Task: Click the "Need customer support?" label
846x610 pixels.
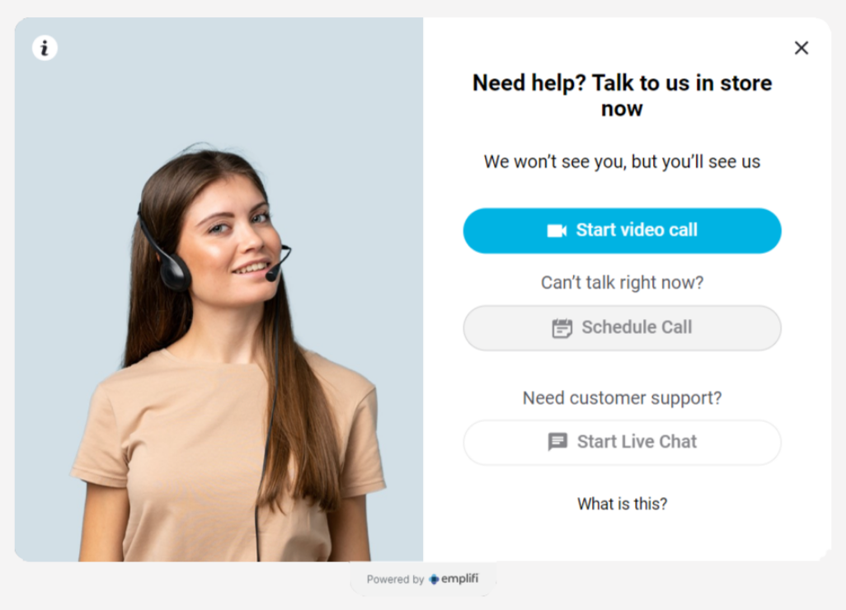Action: [x=622, y=398]
